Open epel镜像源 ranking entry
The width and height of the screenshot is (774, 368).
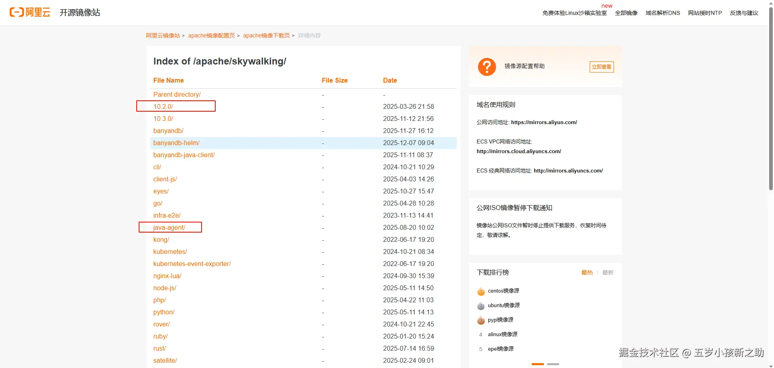[501, 349]
